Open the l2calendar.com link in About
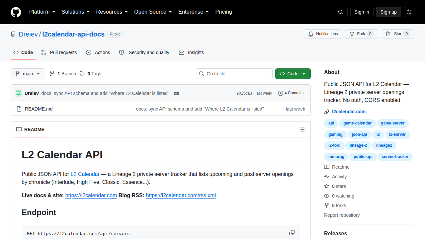Viewport: 425px width, 239px height. pyautogui.click(x=349, y=112)
